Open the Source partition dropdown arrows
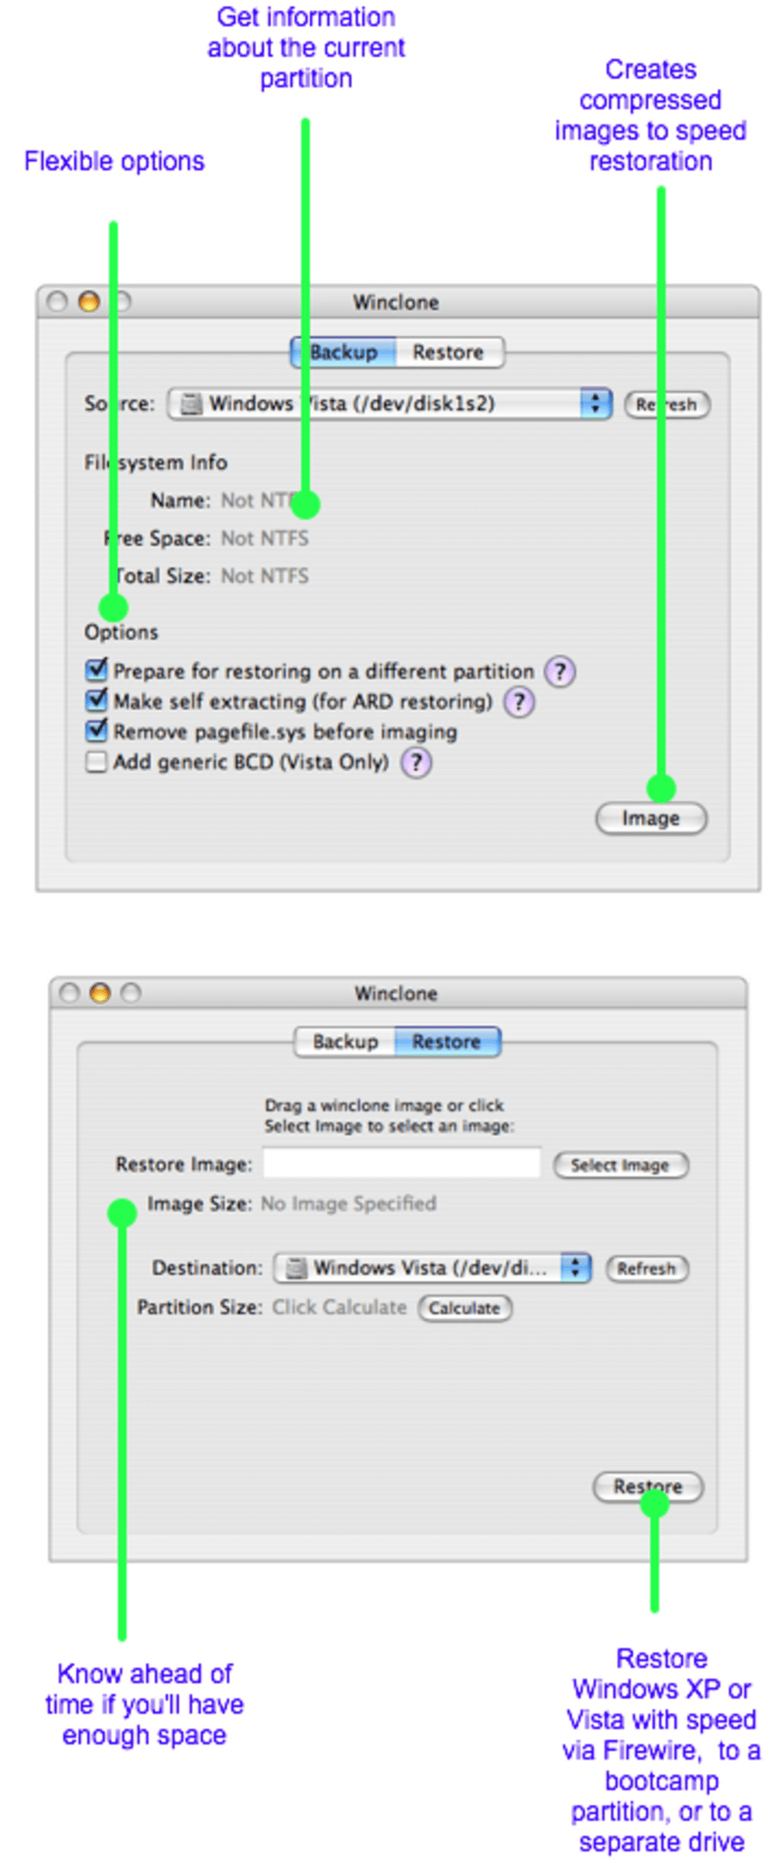This screenshot has height=1860, width=777. pyautogui.click(x=595, y=404)
